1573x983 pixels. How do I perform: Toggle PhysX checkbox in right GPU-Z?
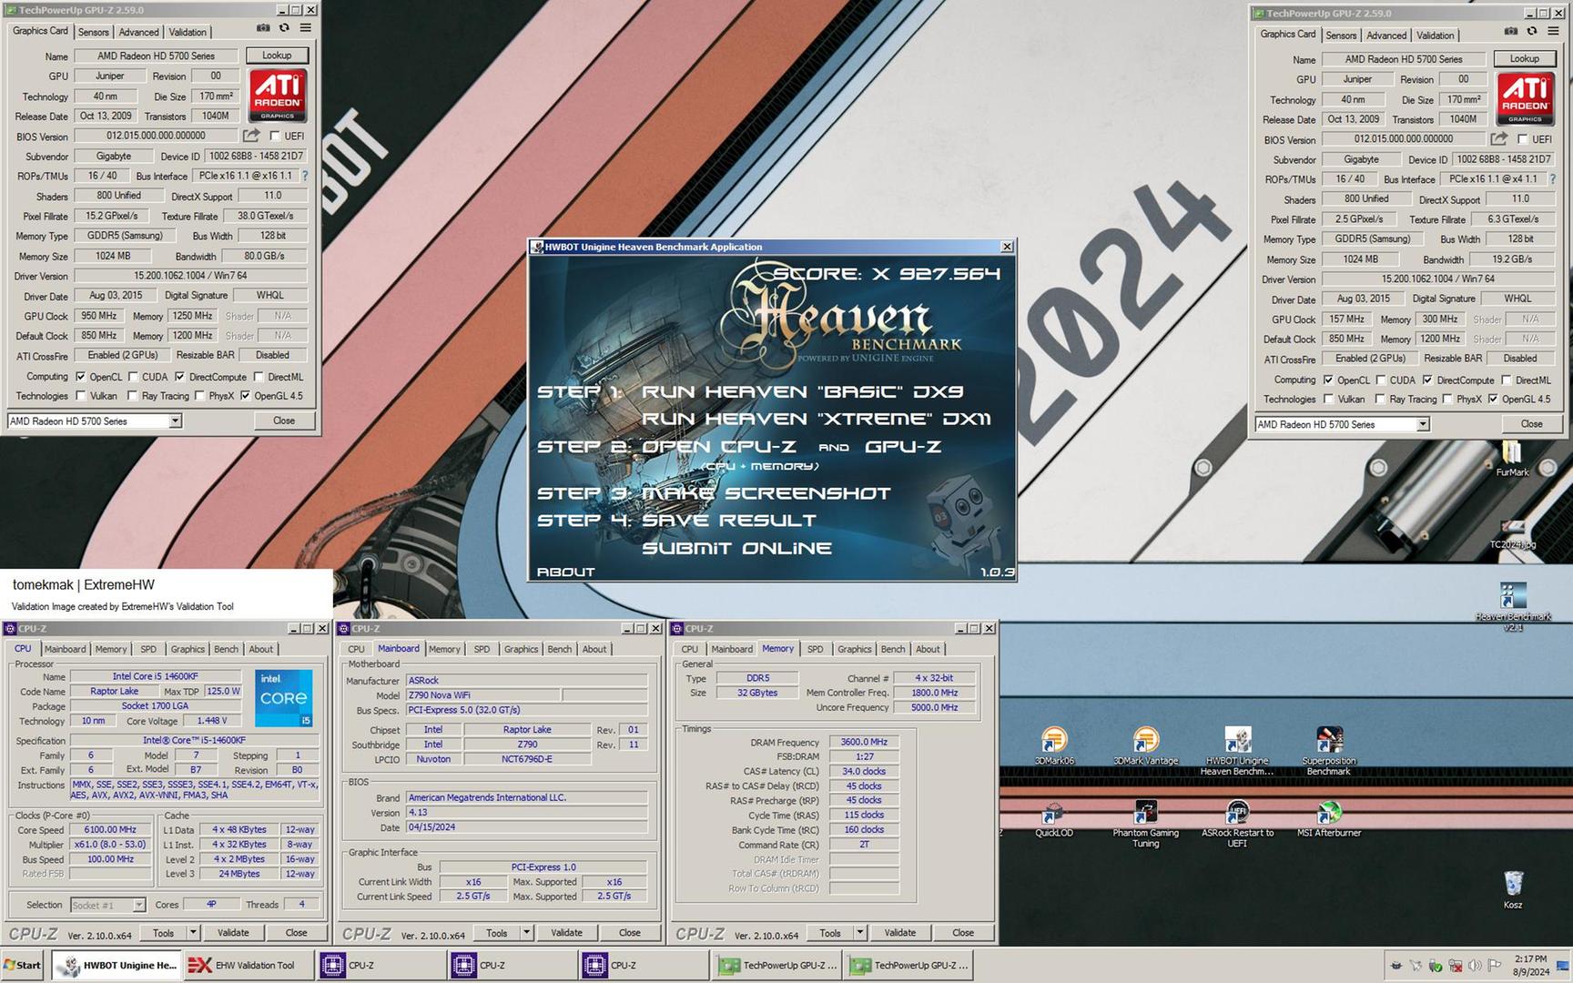pyautogui.click(x=1447, y=400)
